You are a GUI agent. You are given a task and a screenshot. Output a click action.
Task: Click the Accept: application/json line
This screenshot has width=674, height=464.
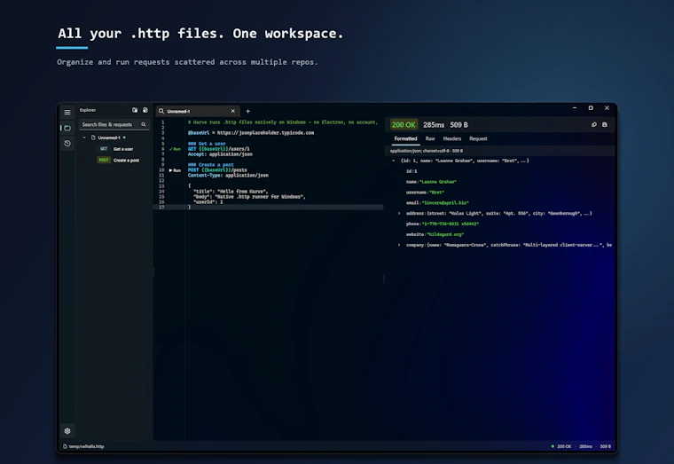(220, 154)
